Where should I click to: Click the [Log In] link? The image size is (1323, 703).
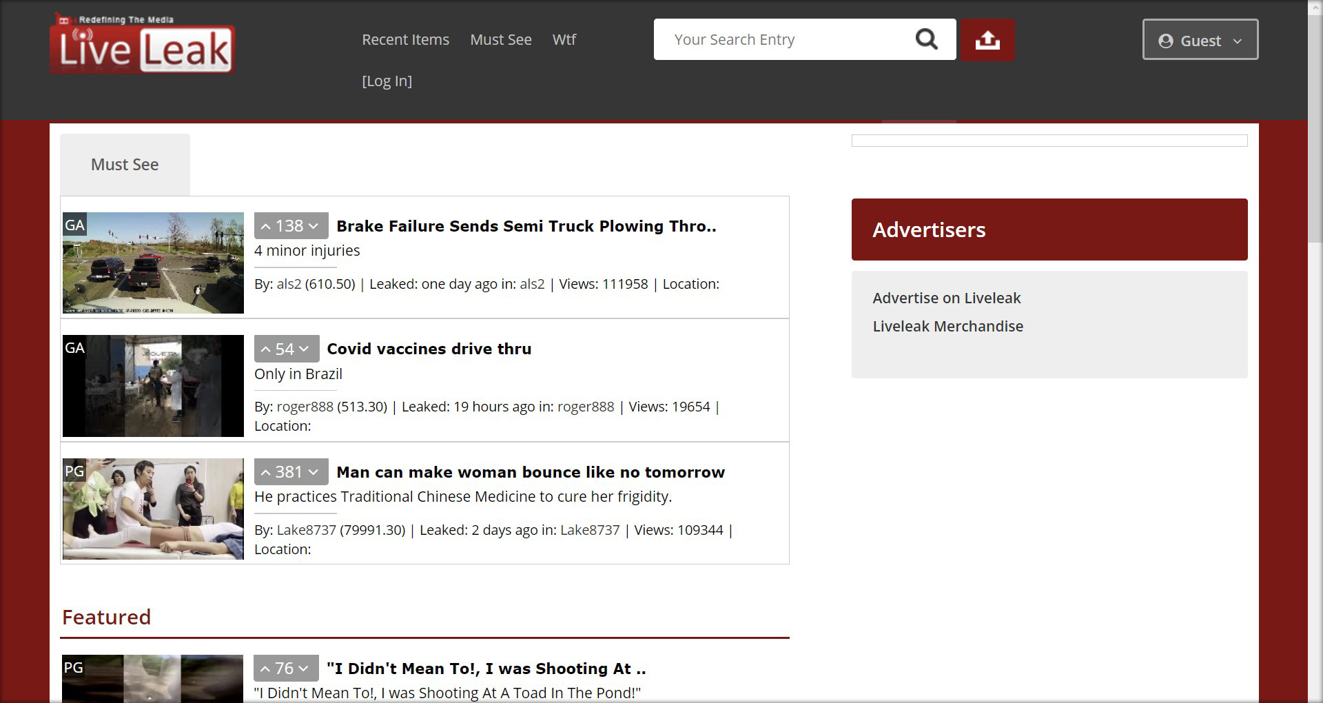coord(387,81)
